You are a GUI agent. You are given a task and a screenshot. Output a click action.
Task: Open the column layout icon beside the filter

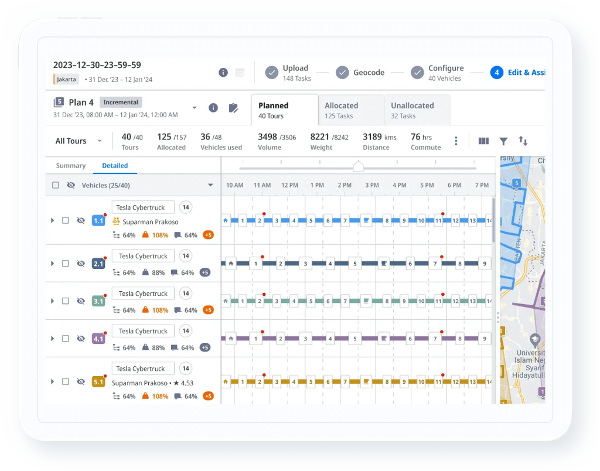483,141
